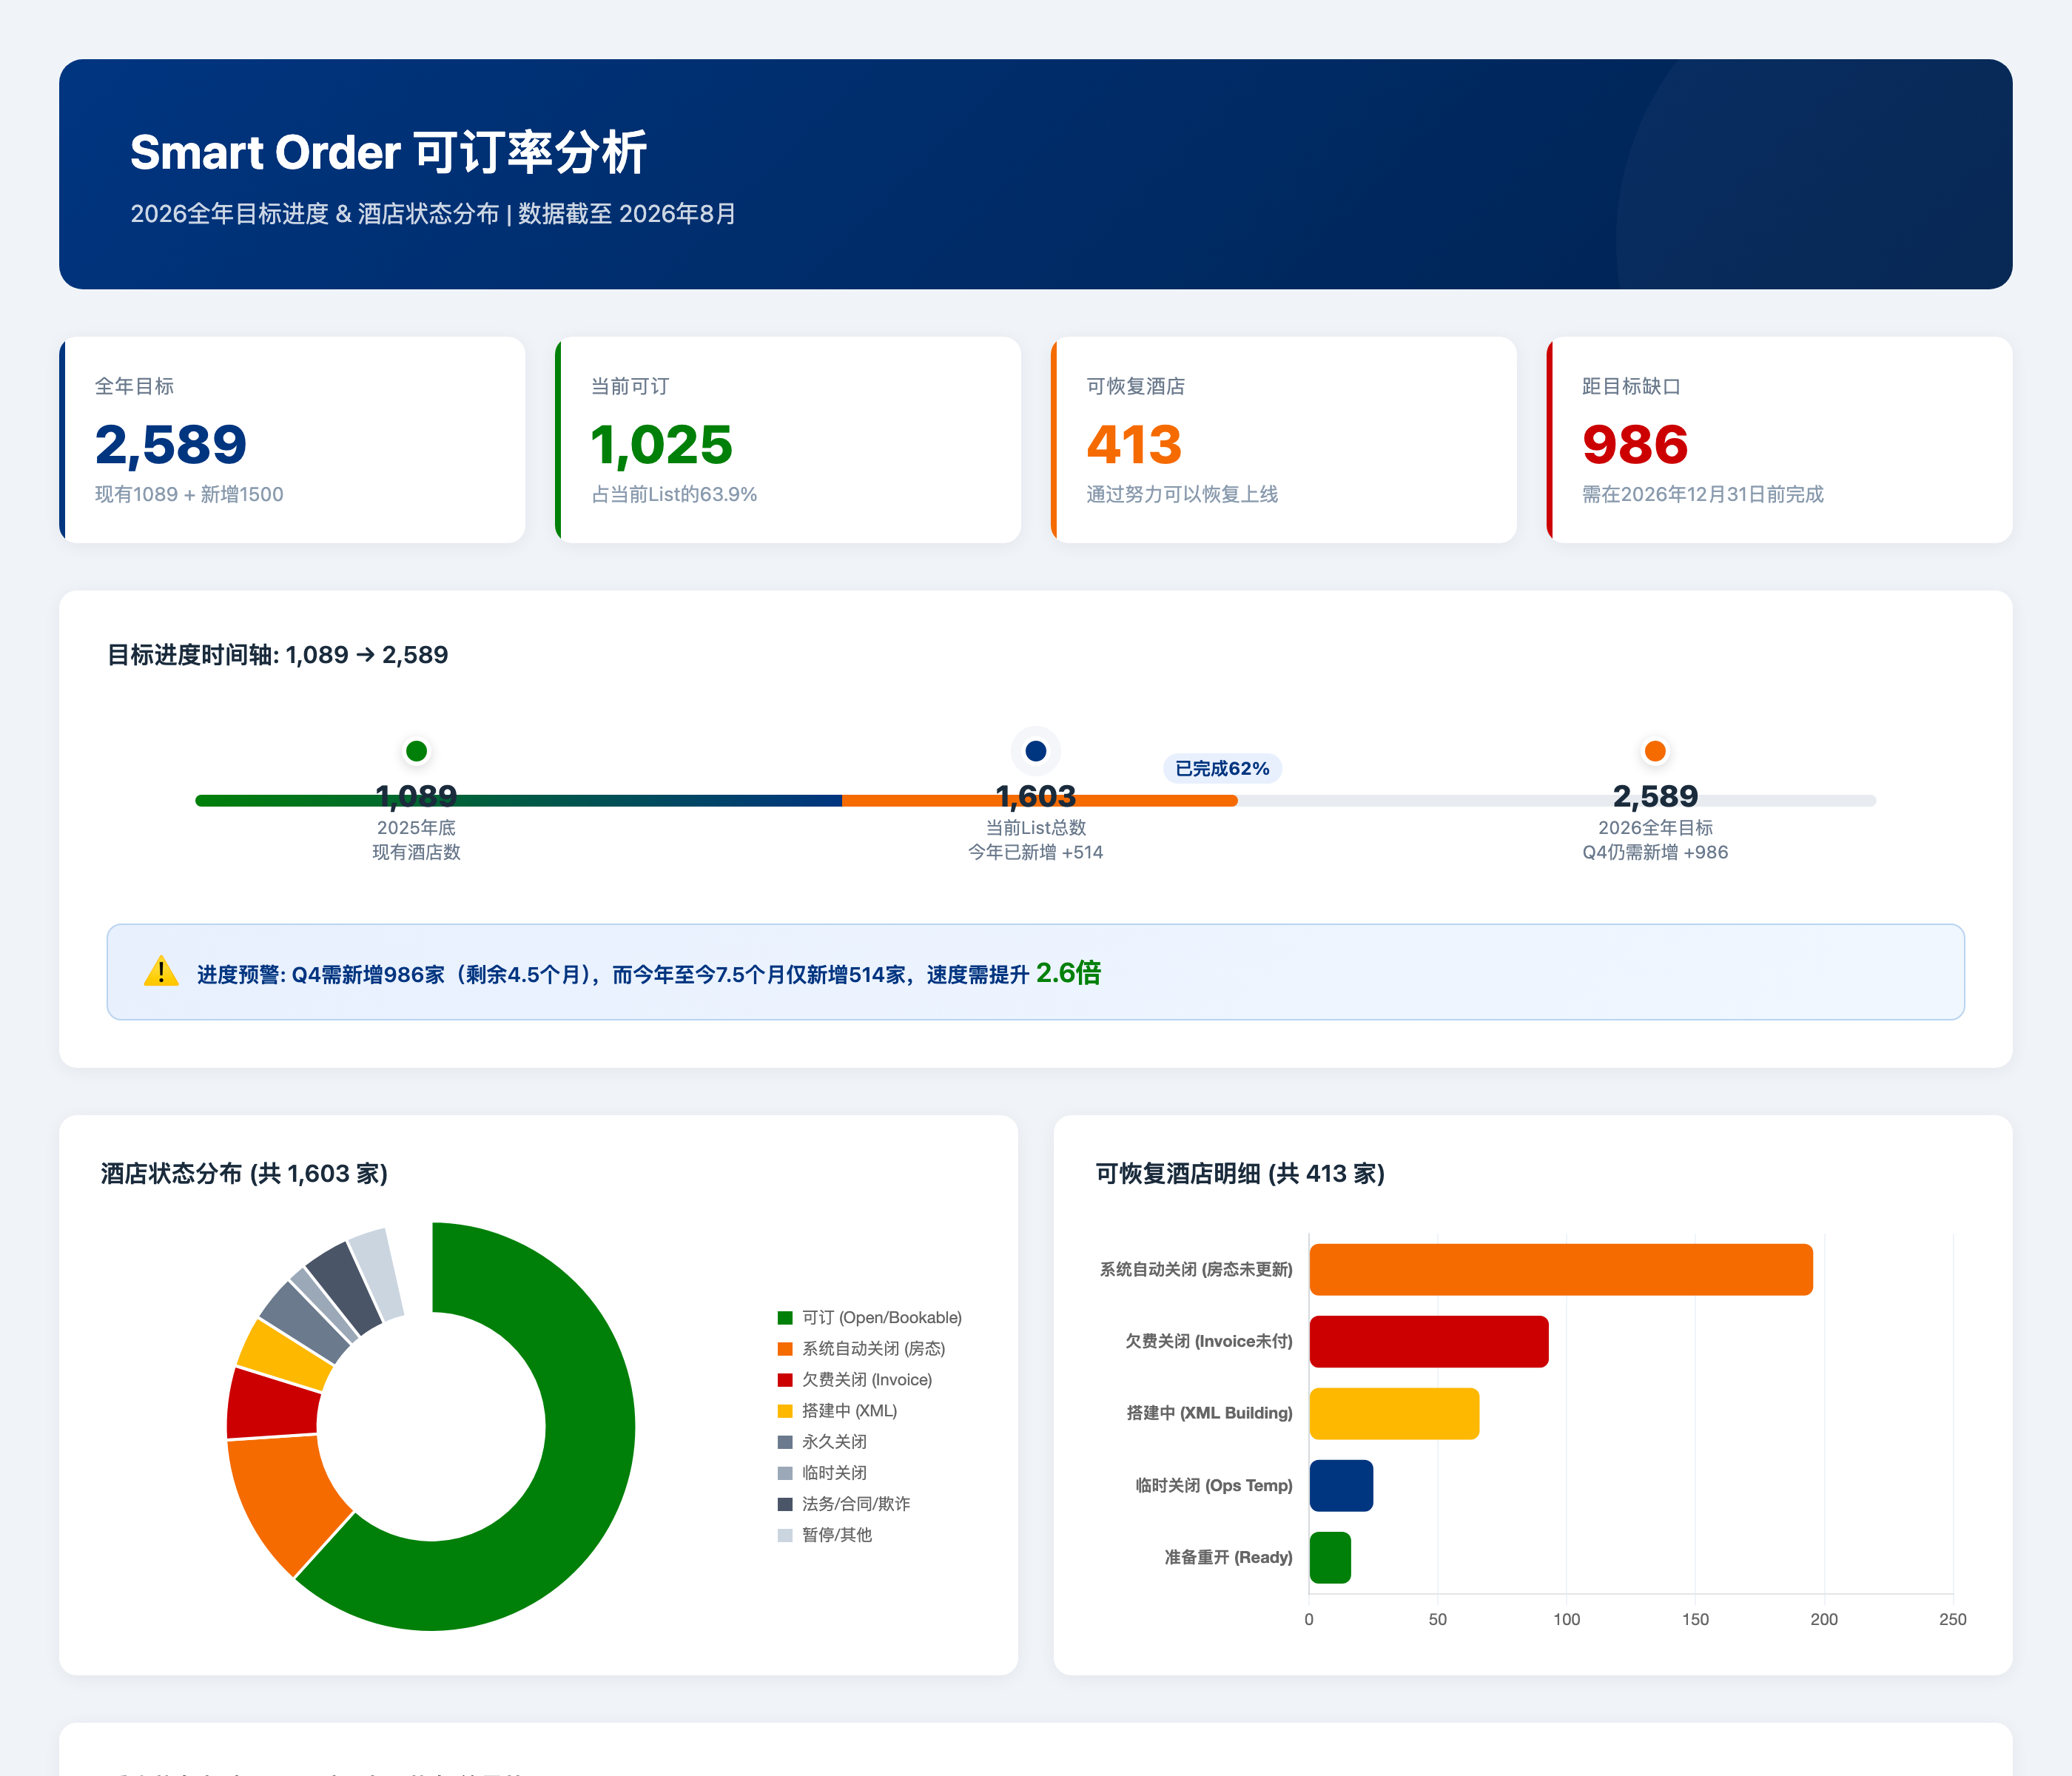Click the red 欠费关闭 bar
This screenshot has width=2072, height=1776.
1429,1342
